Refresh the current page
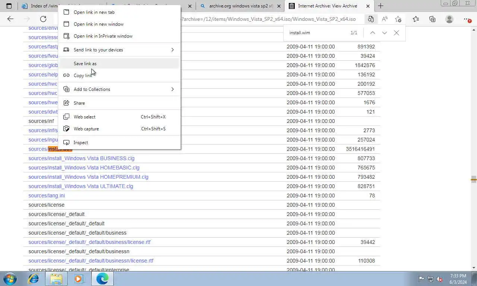 pyautogui.click(x=43, y=19)
